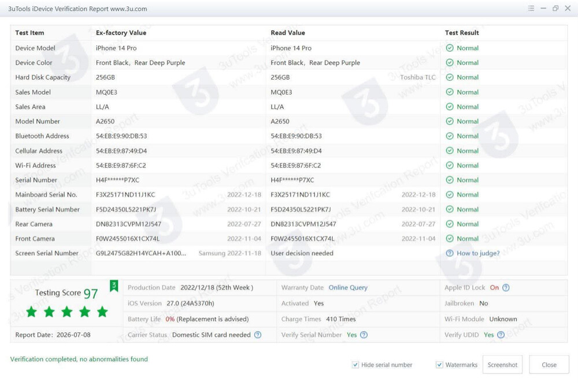Select ex-factory Sales Model MQ0E3
The width and height of the screenshot is (578, 383).
coord(106,92)
